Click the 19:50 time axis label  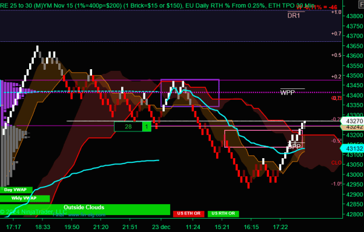pyautogui.click(x=72, y=227)
